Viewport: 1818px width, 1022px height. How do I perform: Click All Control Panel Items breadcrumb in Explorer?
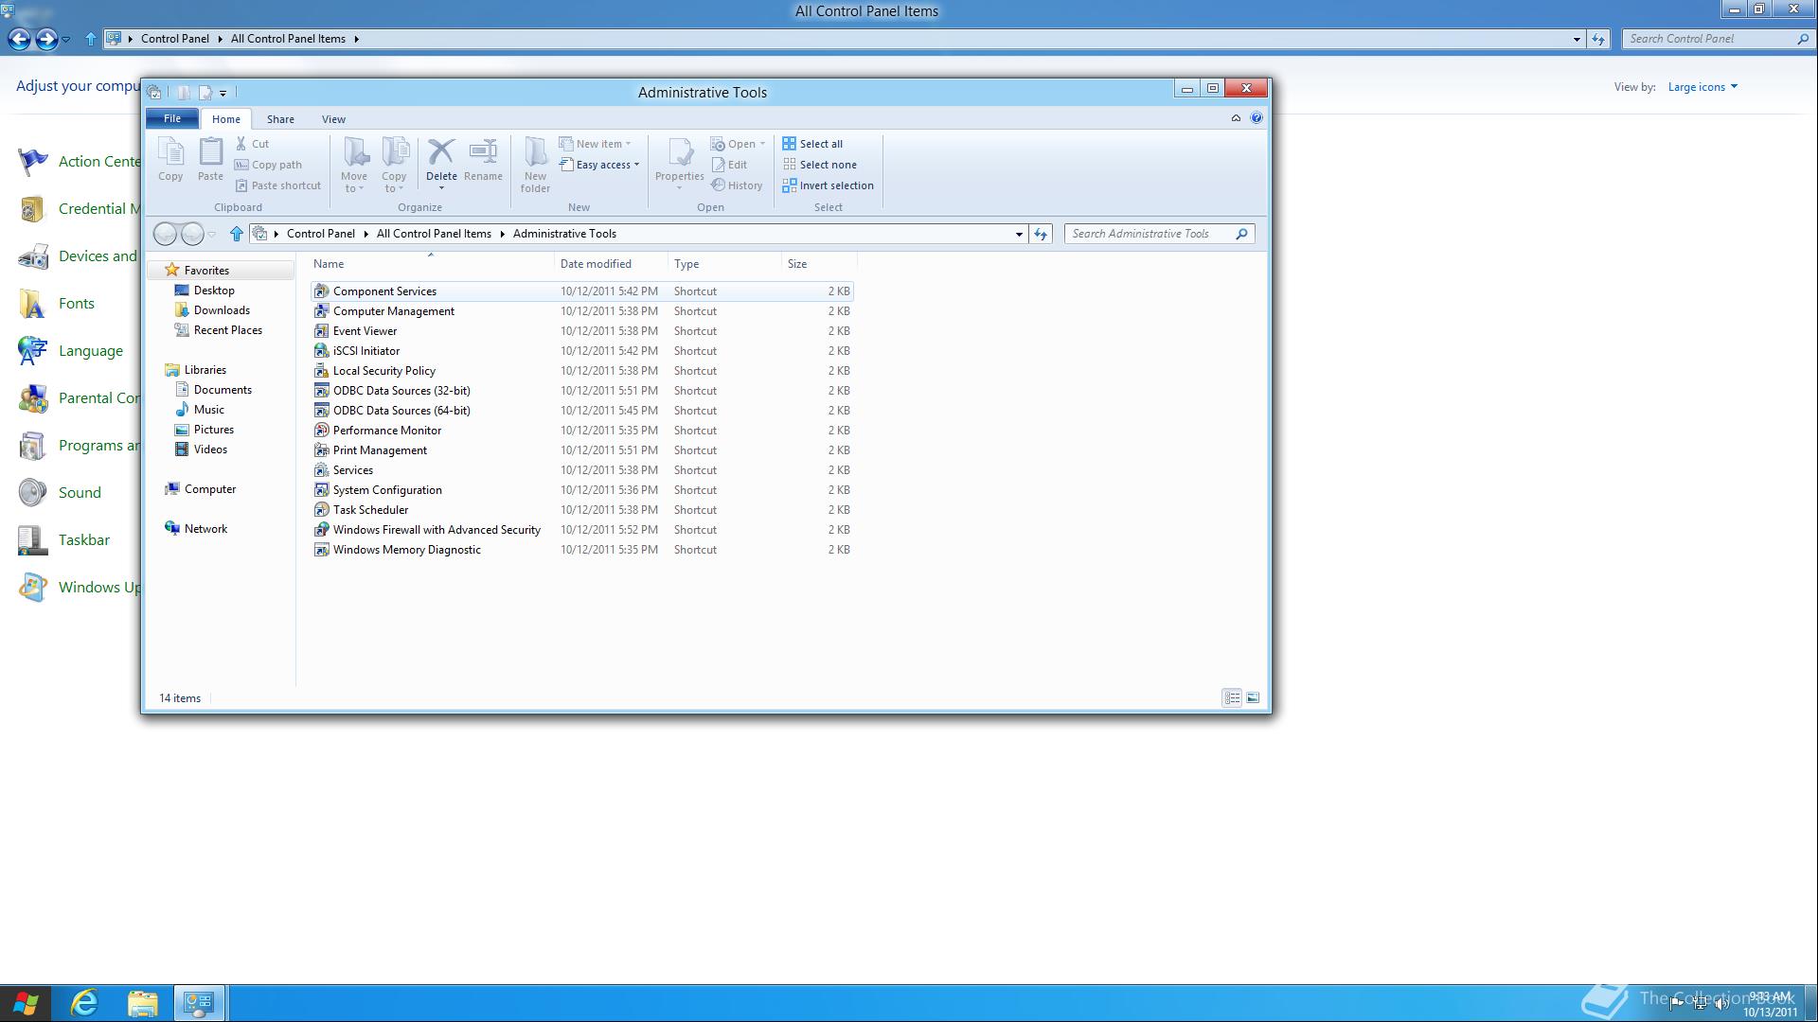pos(434,234)
